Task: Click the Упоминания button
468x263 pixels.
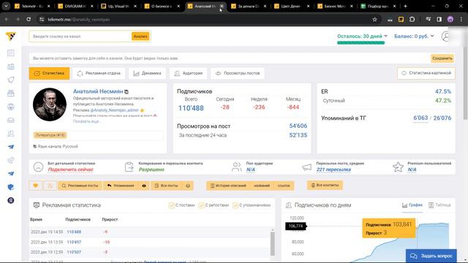Action: click(x=121, y=186)
